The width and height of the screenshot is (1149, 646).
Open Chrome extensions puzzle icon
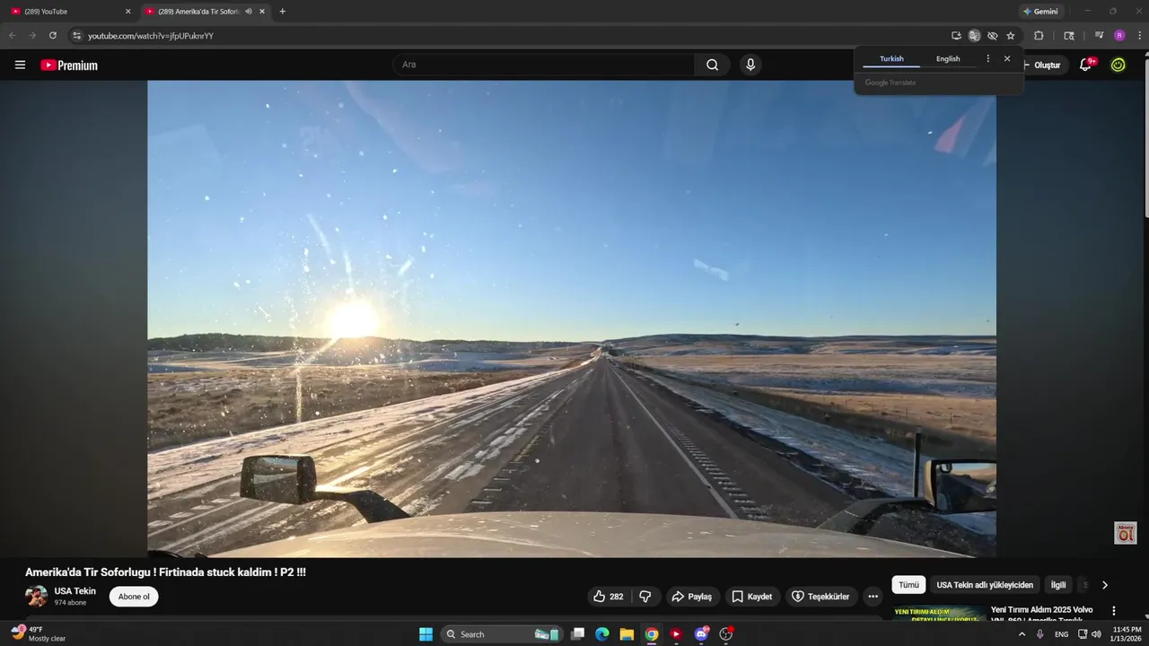tap(1039, 36)
